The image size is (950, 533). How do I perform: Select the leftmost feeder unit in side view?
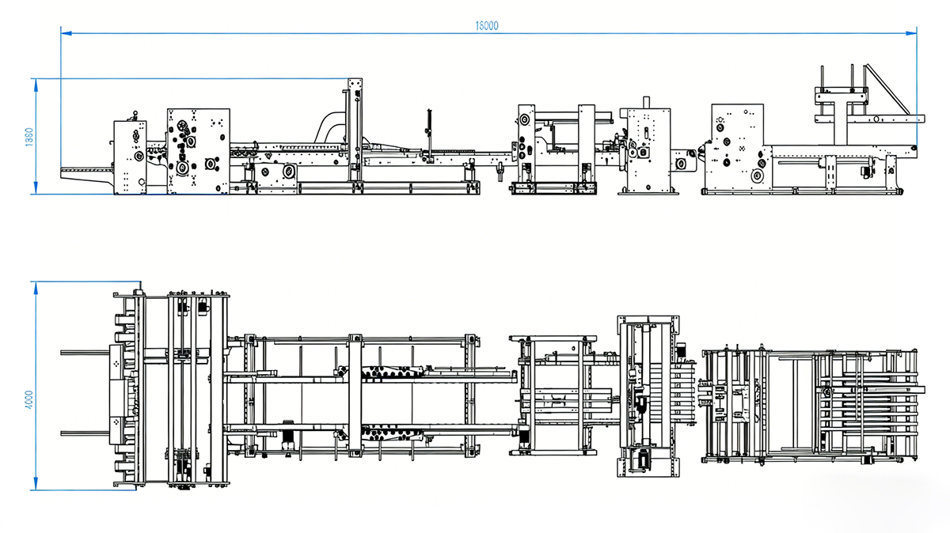click(x=129, y=157)
